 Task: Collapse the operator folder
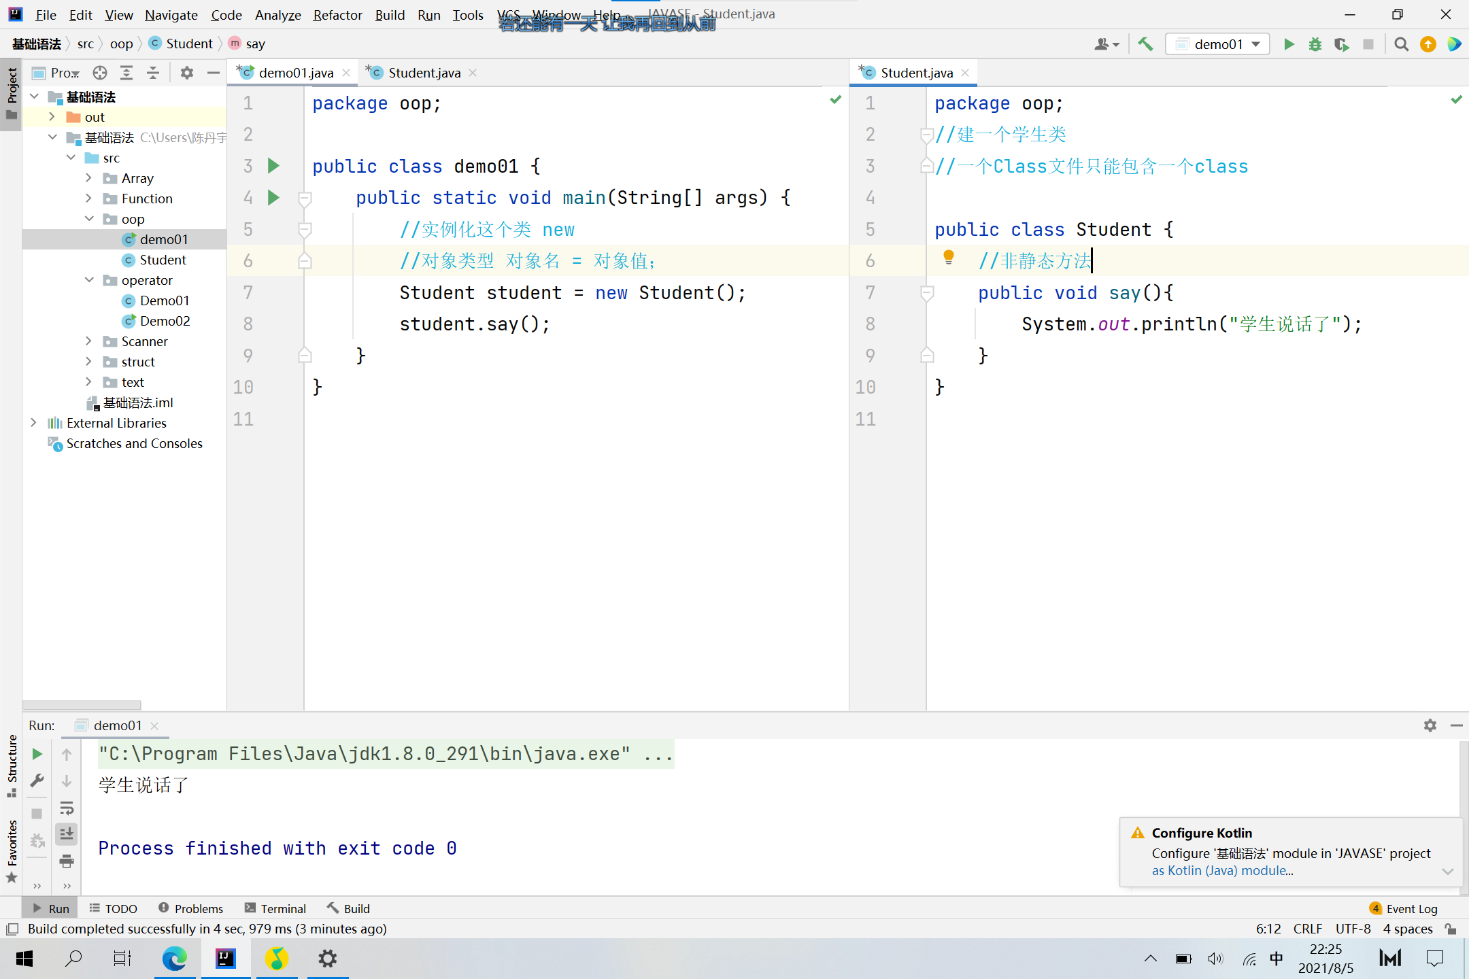[x=88, y=280]
